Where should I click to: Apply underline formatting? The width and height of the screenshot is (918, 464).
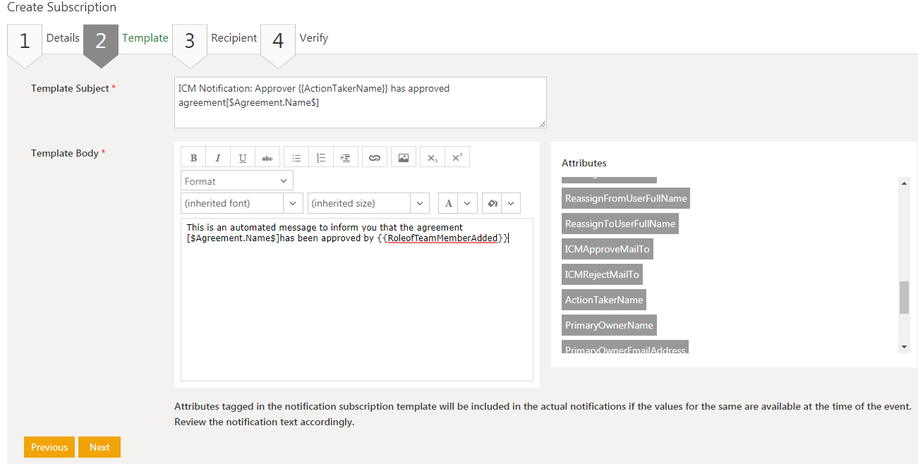tap(242, 156)
